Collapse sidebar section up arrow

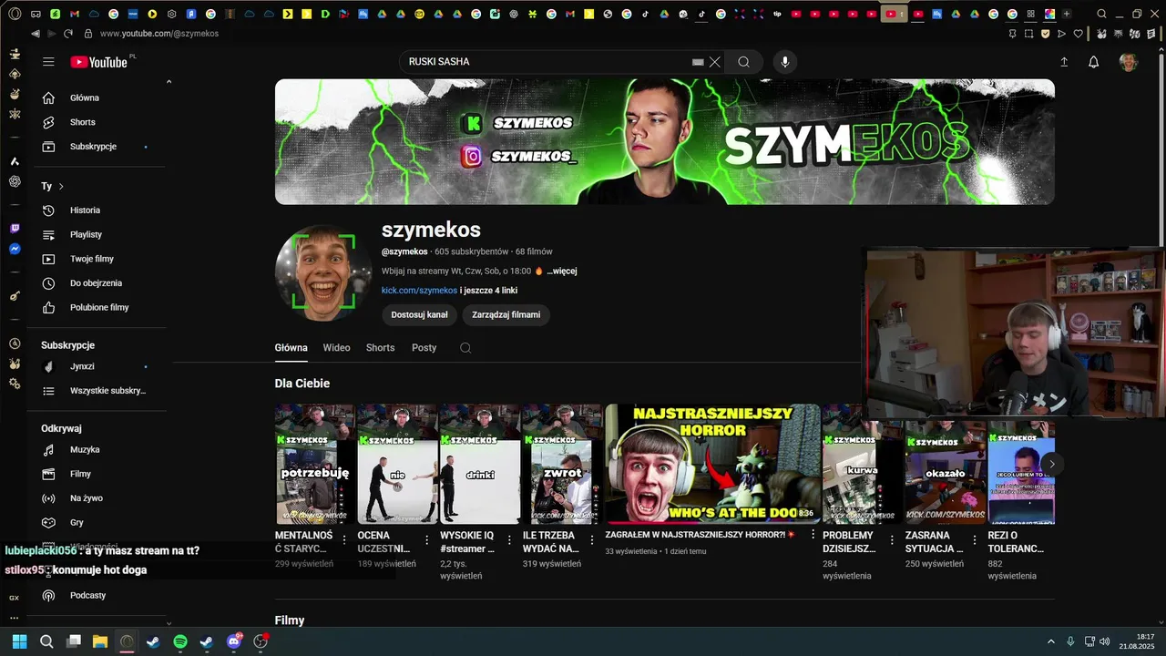[169, 82]
